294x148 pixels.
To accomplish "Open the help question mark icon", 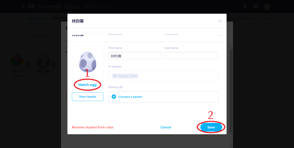I will pos(256,6).
